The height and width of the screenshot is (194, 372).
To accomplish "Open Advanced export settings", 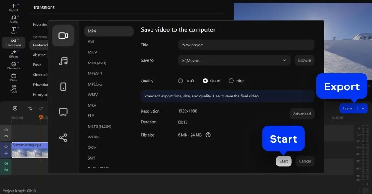I will (x=302, y=114).
